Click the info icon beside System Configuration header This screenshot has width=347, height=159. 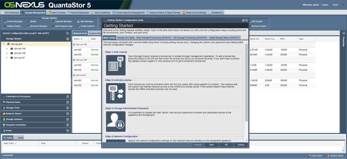[68, 33]
